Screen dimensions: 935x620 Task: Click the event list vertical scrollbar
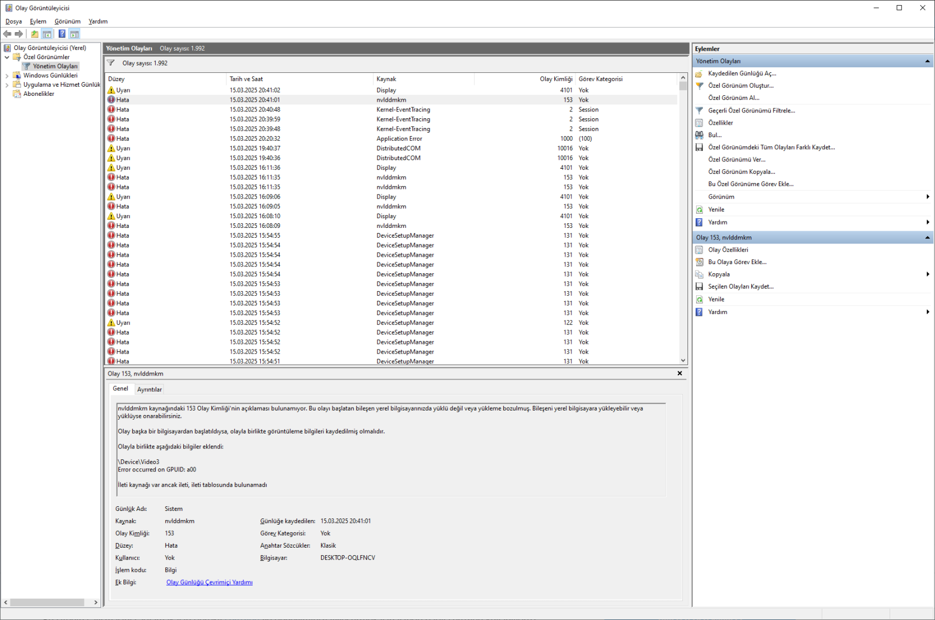click(x=683, y=219)
